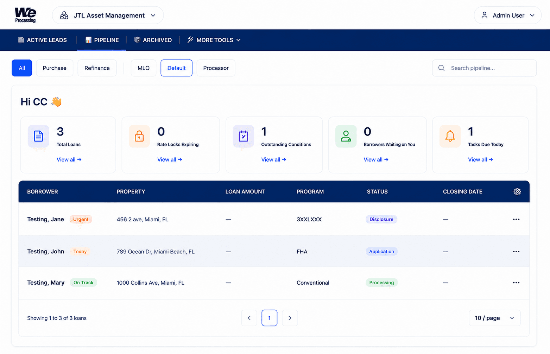Click the Program column header
550x354 pixels.
(310, 192)
